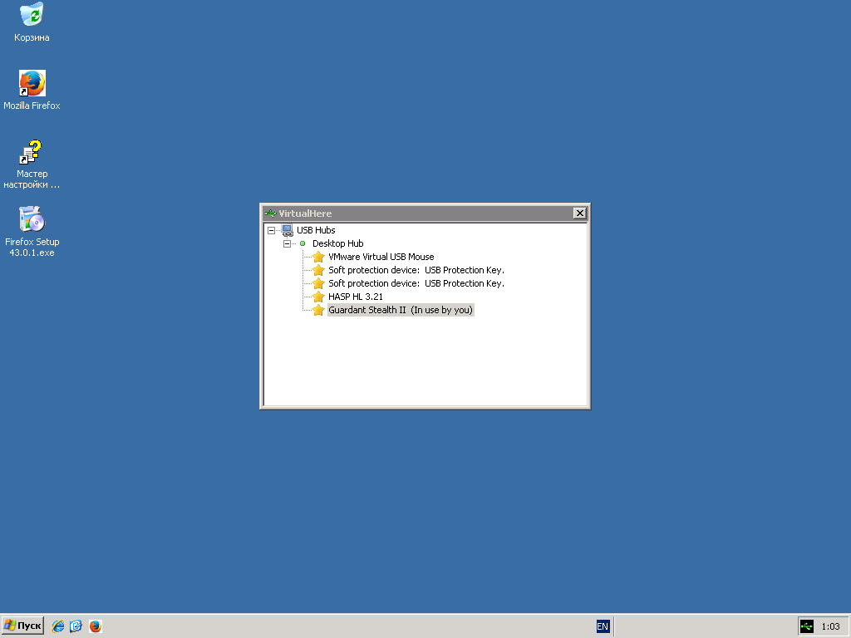Click the star icon beside HASP HL 3.21
The width and height of the screenshot is (851, 638).
[x=318, y=297]
